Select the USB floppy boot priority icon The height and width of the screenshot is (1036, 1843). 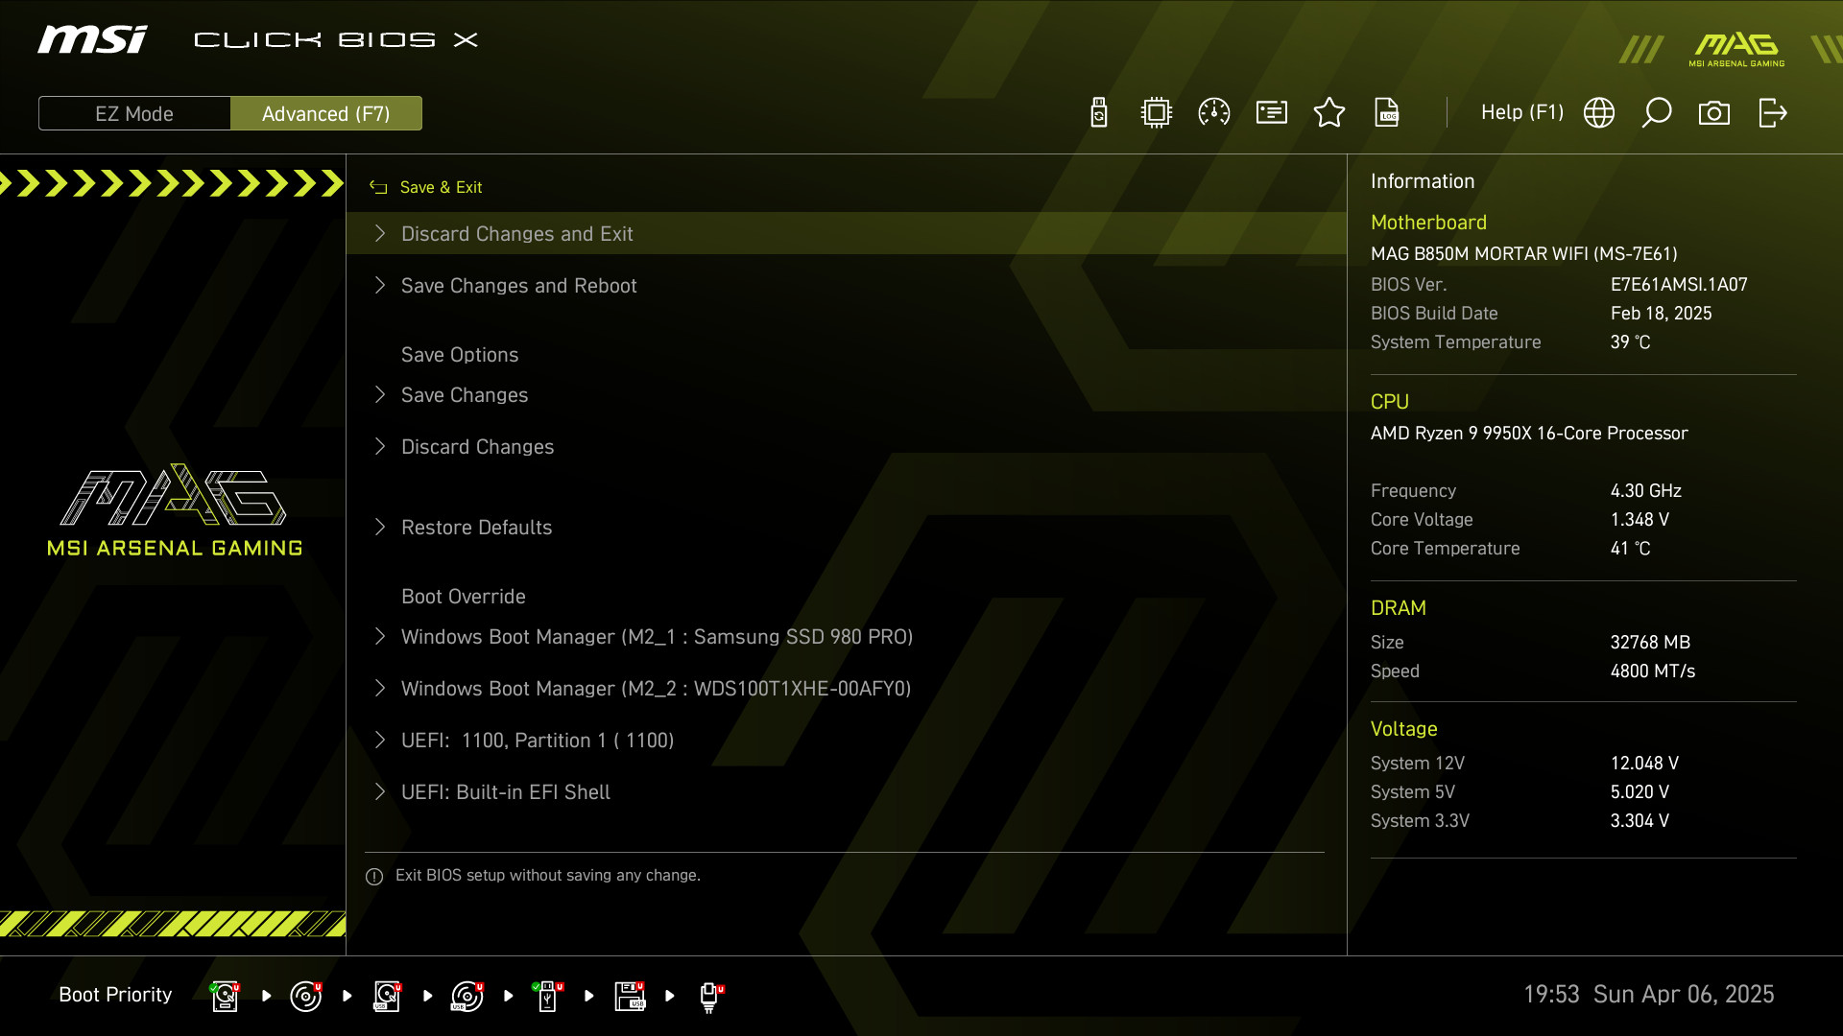[630, 996]
